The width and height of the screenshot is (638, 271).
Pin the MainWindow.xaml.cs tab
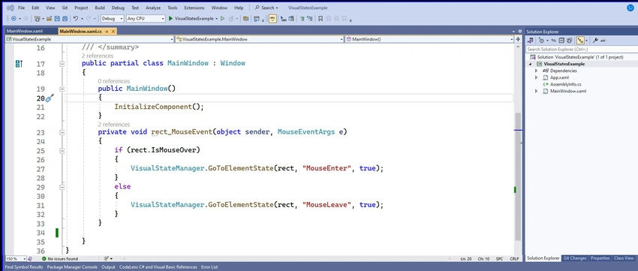[107, 32]
